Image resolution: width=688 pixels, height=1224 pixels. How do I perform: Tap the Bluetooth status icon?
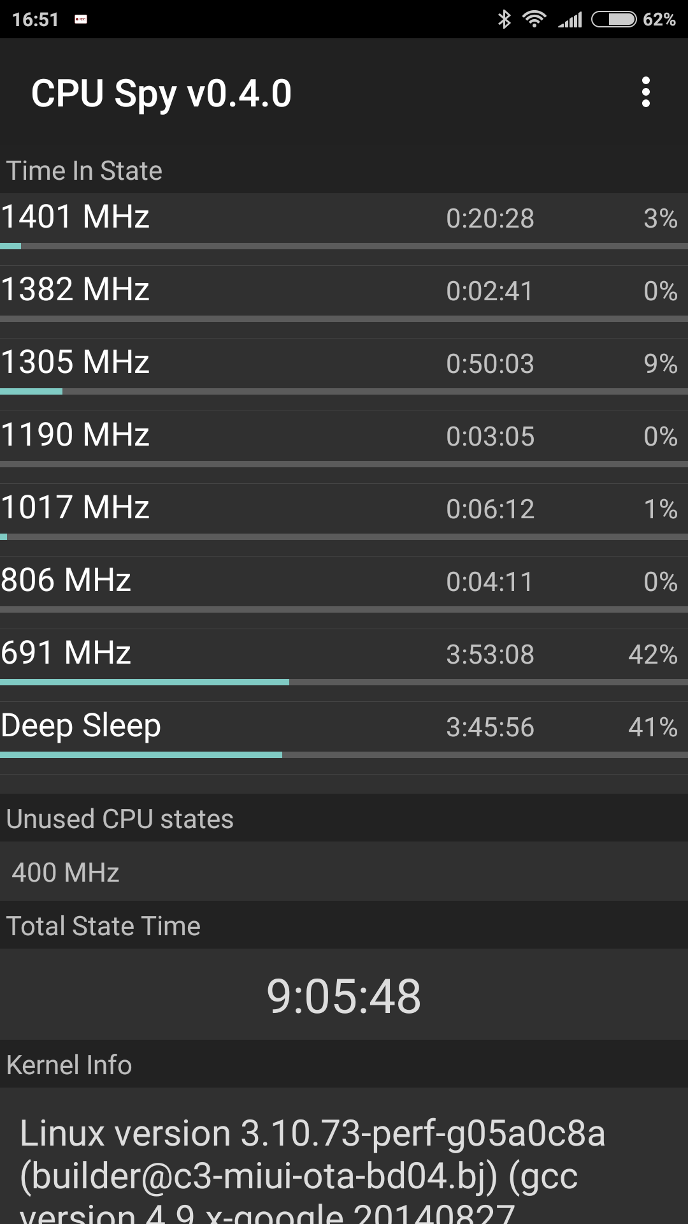[x=504, y=19]
